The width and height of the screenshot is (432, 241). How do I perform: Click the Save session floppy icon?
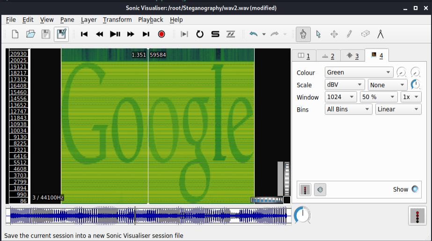pos(46,35)
